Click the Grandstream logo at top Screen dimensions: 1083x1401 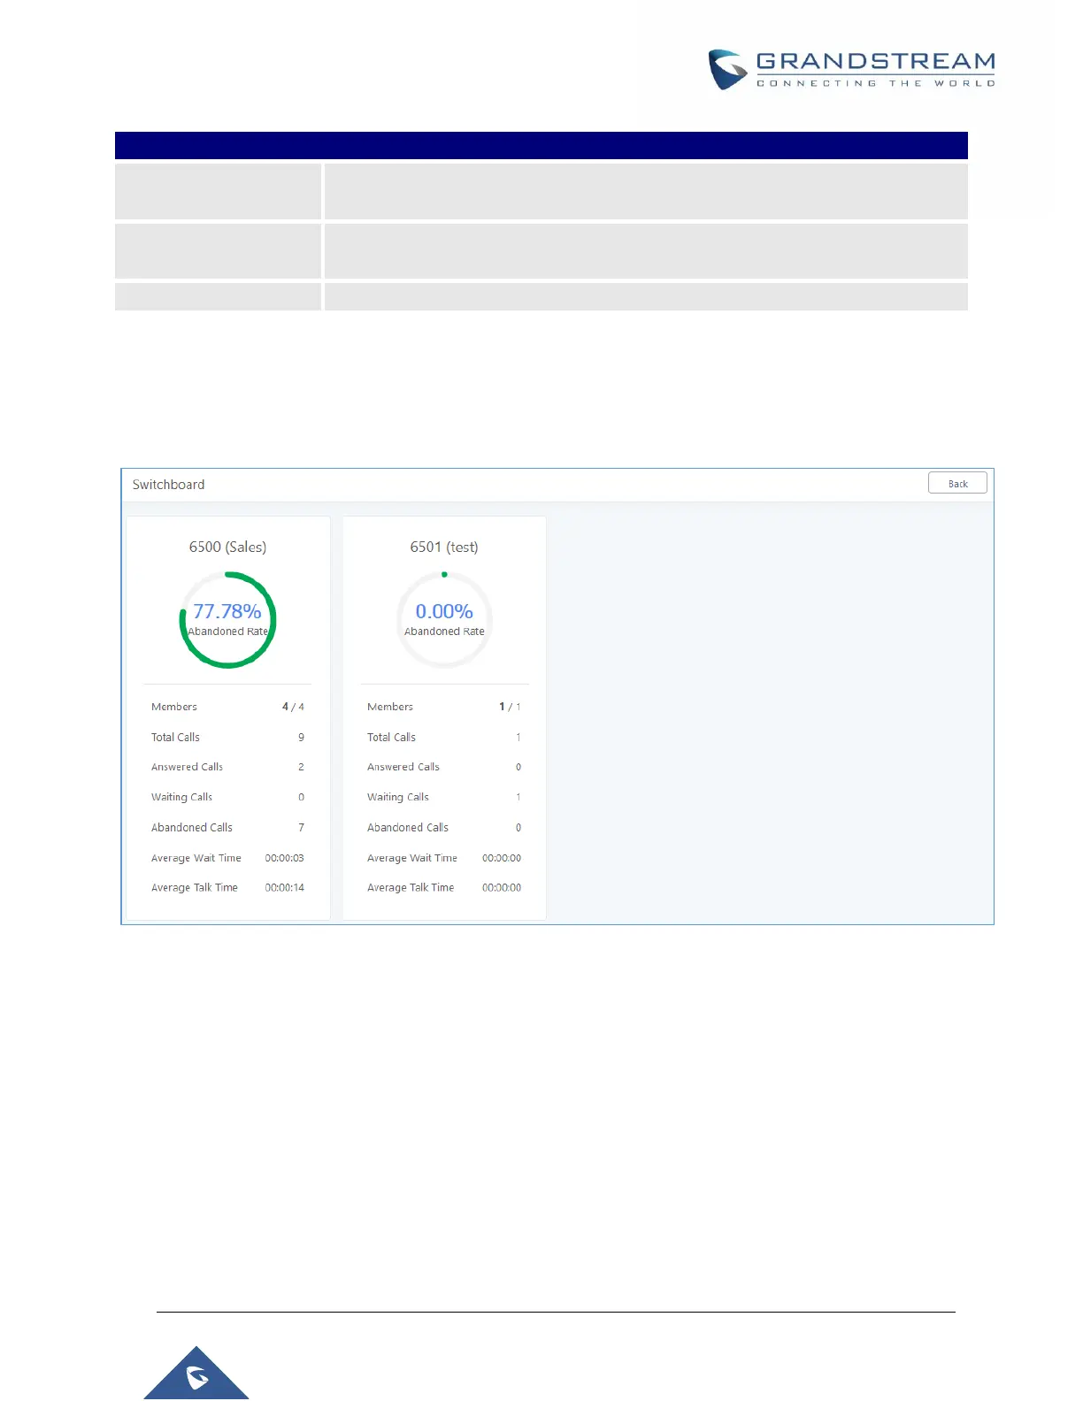[851, 69]
